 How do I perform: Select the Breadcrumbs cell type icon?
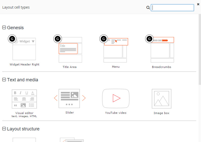pyautogui.click(x=160, y=49)
